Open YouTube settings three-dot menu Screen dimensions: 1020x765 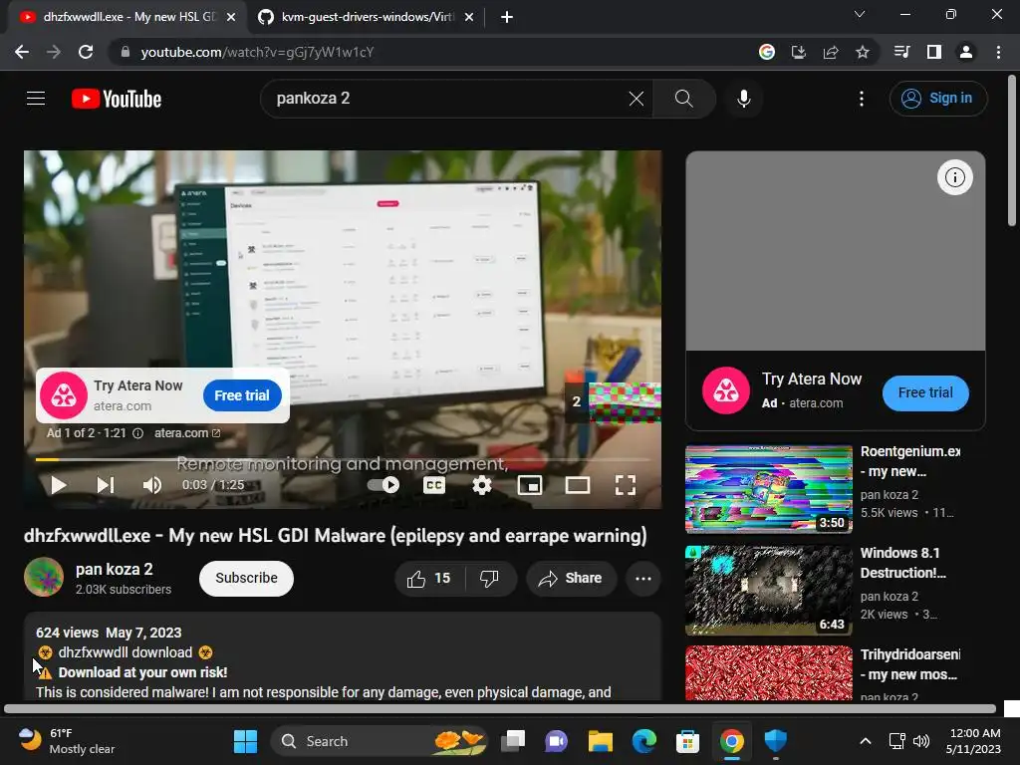pos(862,99)
